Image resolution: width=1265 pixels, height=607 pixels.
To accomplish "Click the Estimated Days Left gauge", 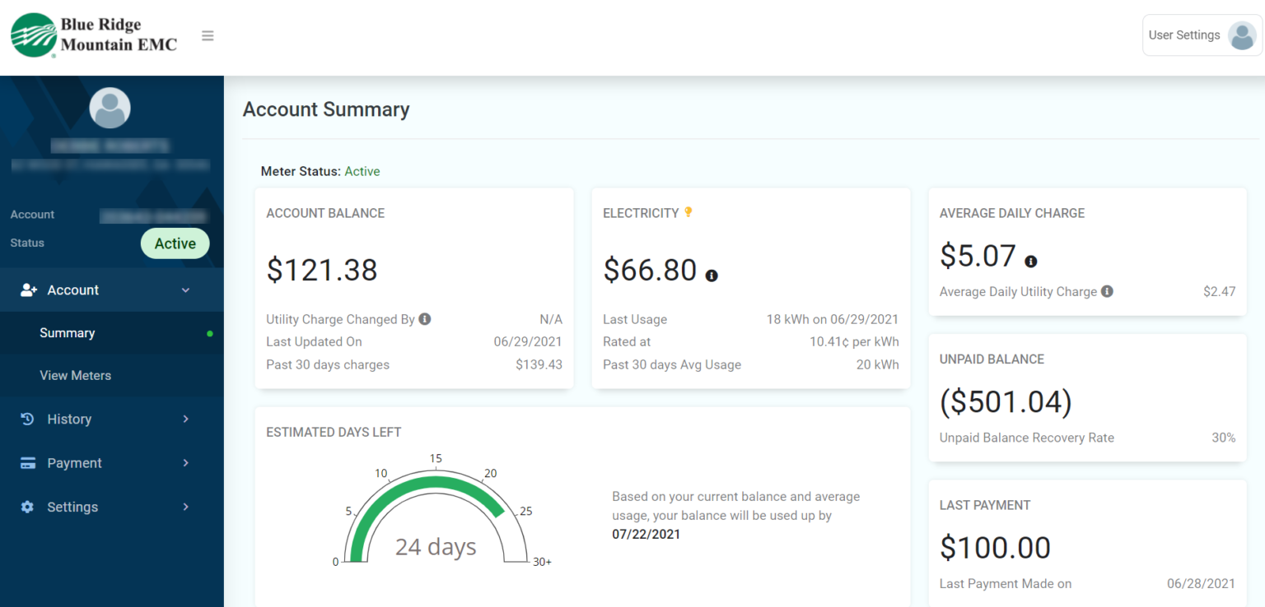I will (436, 514).
